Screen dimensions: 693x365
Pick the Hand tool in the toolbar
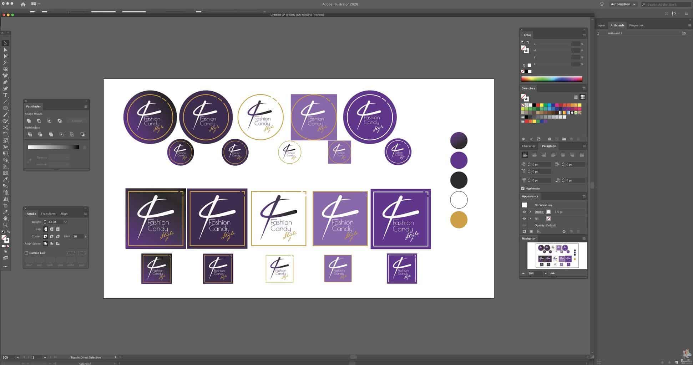pos(5,218)
